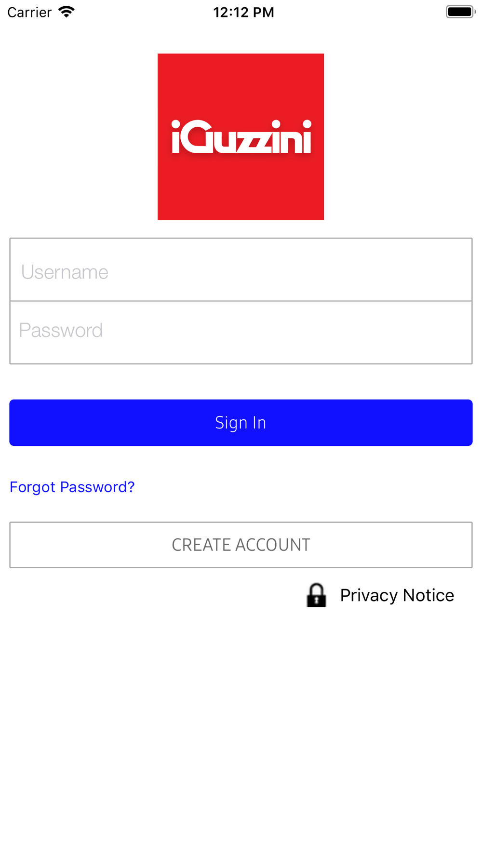The width and height of the screenshot is (482, 857).
Task: Focus the Password input field
Action: tap(241, 333)
